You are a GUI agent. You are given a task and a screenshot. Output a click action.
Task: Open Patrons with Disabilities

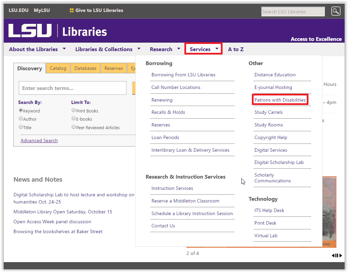click(280, 100)
